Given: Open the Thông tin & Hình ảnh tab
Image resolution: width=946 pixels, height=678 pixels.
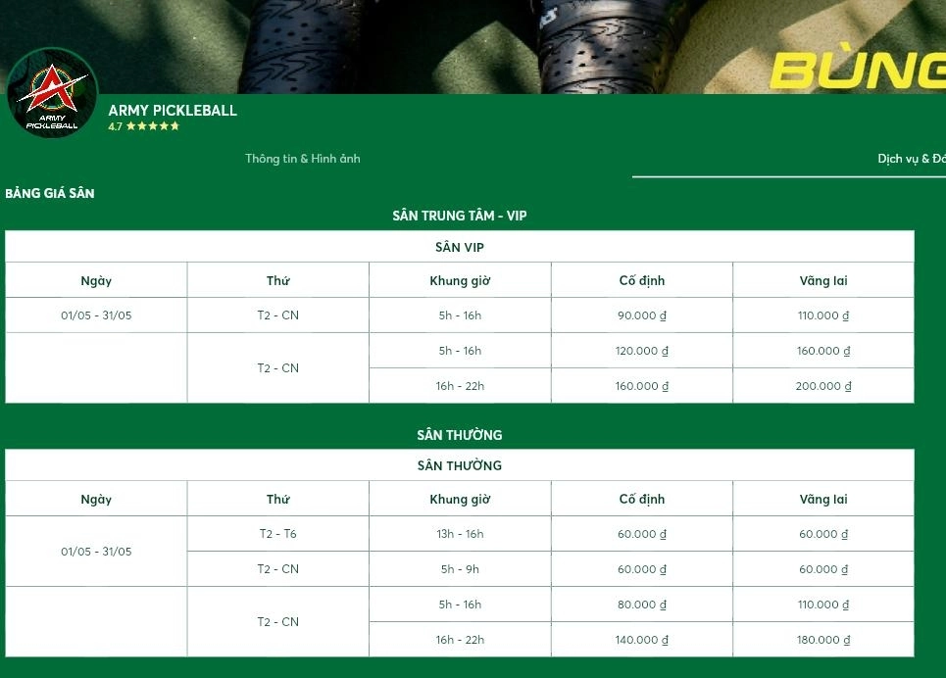Looking at the screenshot, I should pyautogui.click(x=302, y=159).
